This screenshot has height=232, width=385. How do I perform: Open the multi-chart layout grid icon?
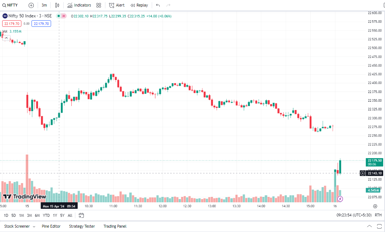click(x=98, y=5)
